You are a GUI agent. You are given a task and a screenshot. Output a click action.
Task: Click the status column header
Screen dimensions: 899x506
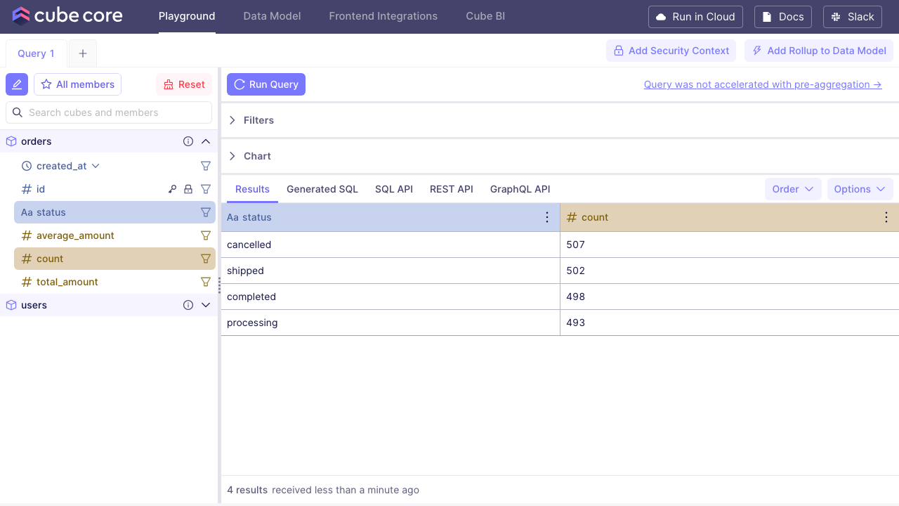[x=391, y=217]
